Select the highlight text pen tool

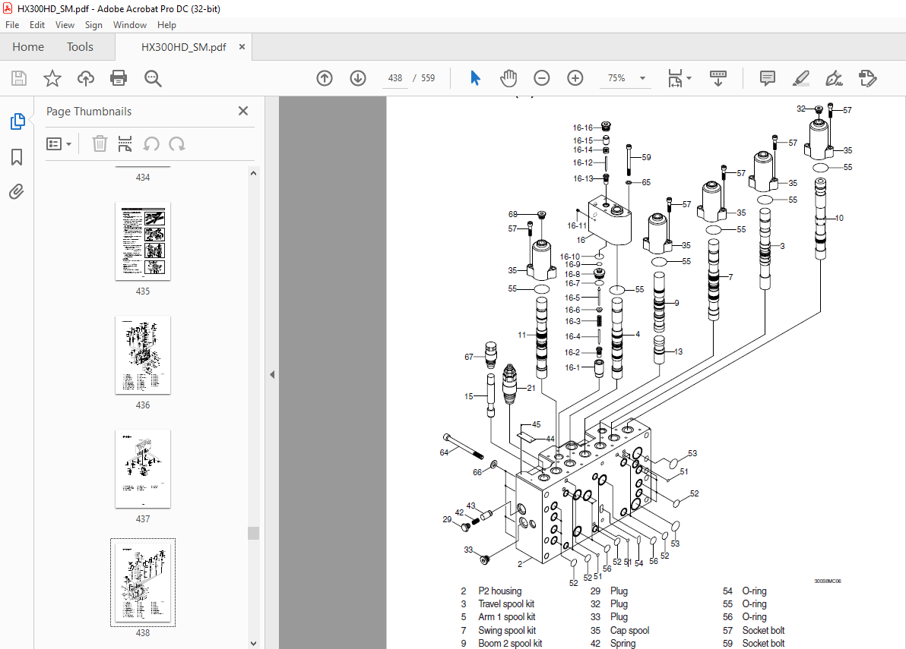(x=801, y=78)
